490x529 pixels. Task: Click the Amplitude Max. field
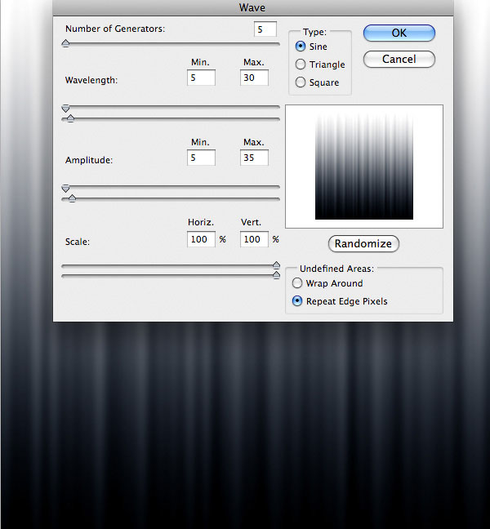tap(254, 158)
